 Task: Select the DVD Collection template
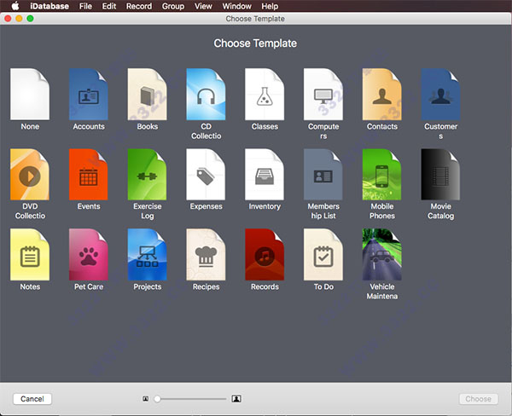pos(30,174)
